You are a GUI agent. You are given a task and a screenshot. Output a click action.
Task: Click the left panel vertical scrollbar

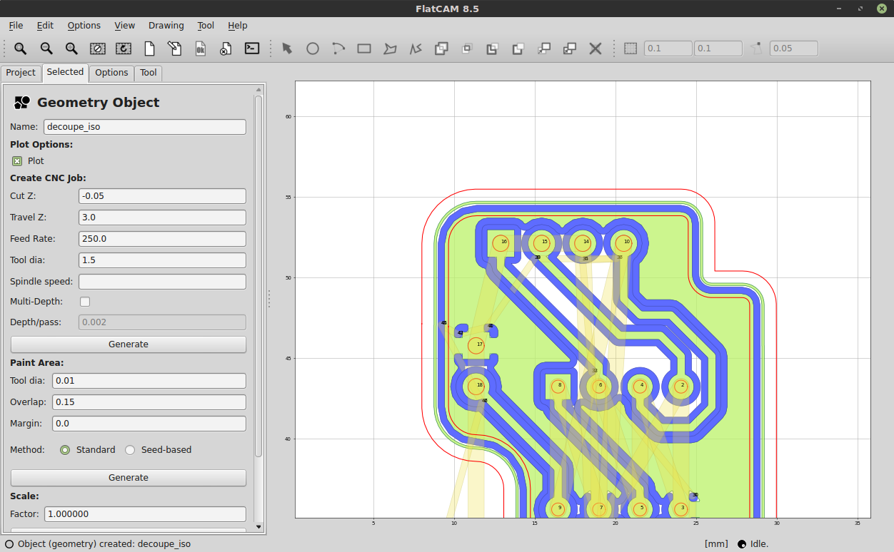(258, 271)
